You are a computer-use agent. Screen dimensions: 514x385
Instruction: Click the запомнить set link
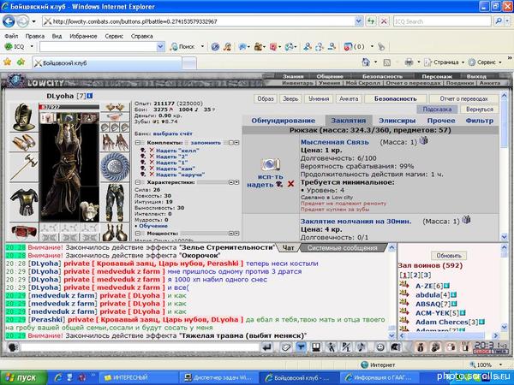[206, 143]
